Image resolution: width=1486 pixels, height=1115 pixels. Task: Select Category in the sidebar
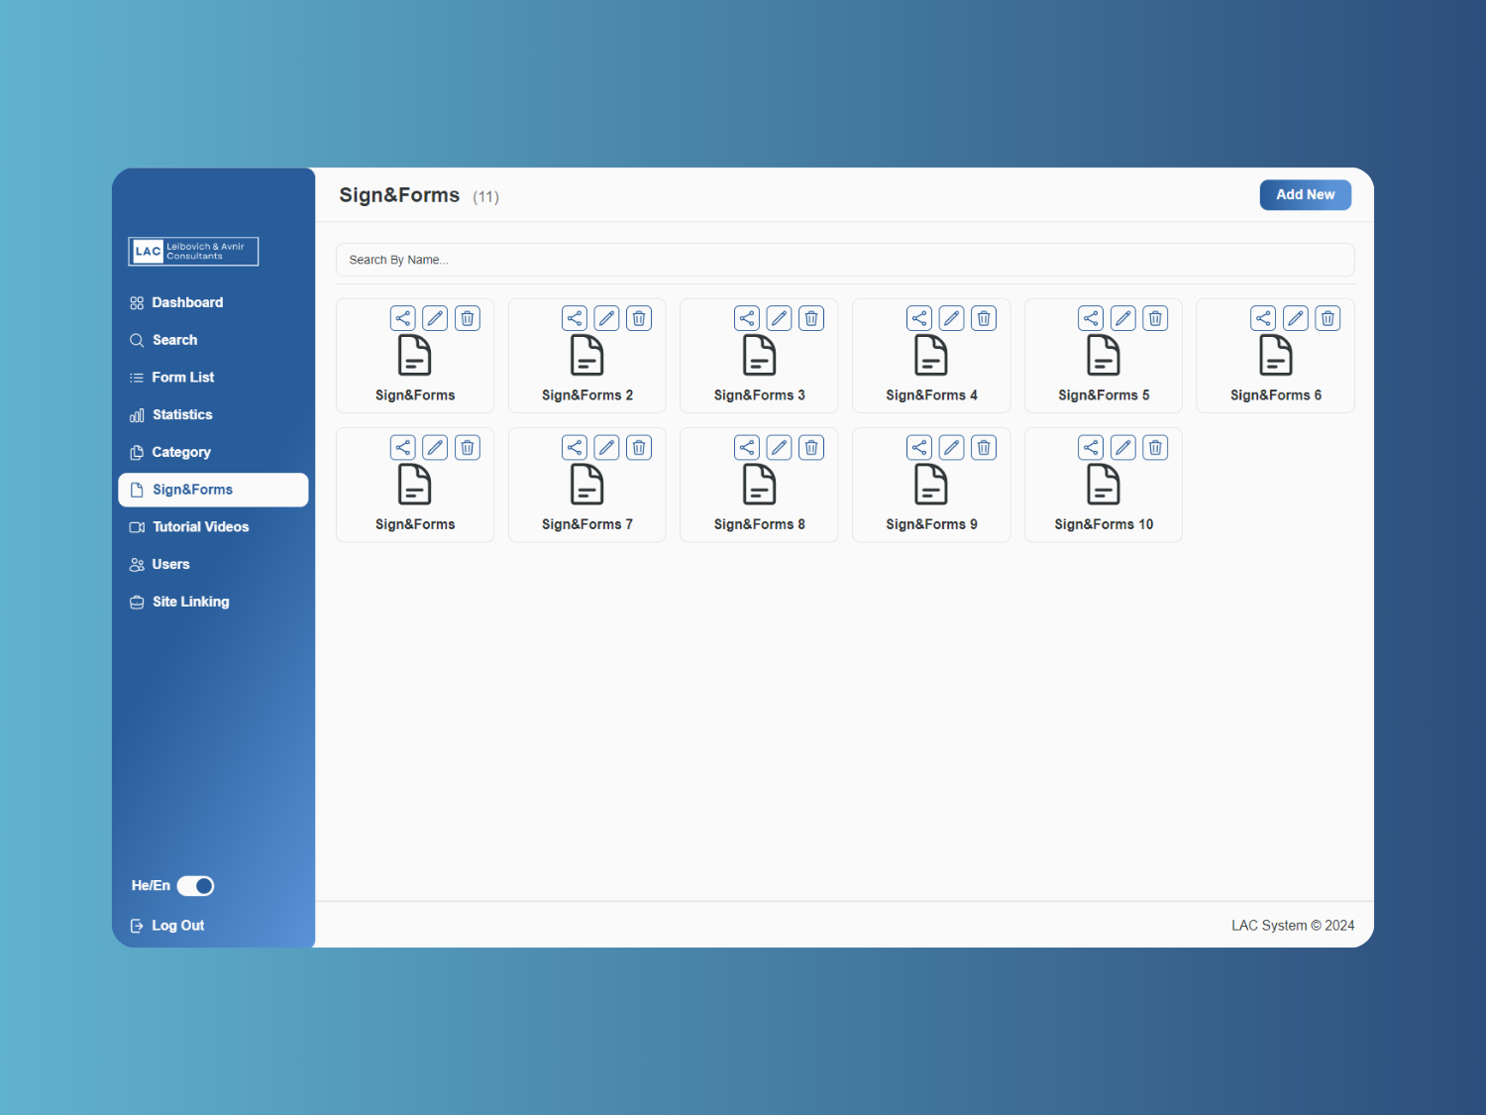click(181, 452)
